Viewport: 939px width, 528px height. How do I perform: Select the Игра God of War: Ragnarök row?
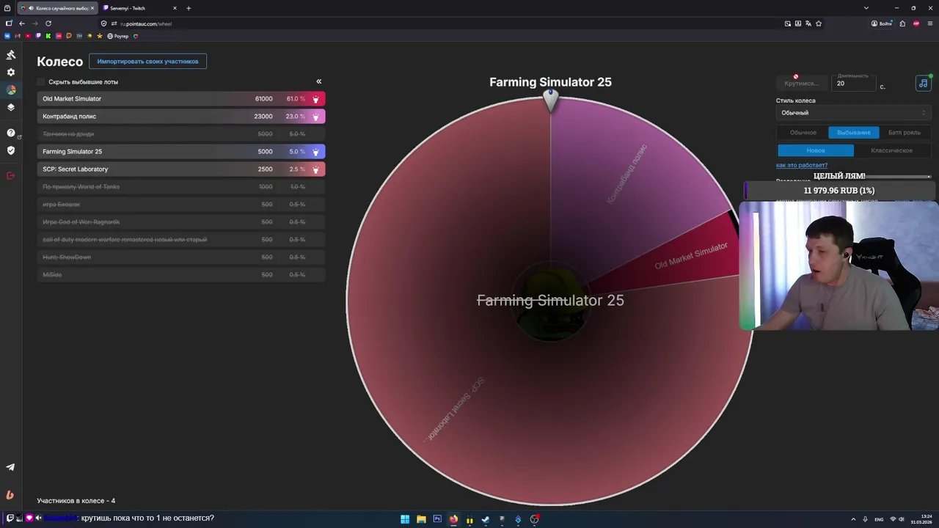click(180, 222)
